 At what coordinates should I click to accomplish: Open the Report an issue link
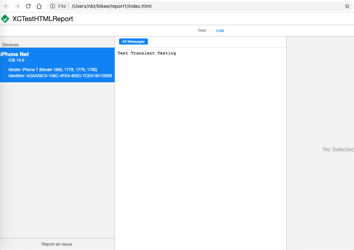(57, 244)
